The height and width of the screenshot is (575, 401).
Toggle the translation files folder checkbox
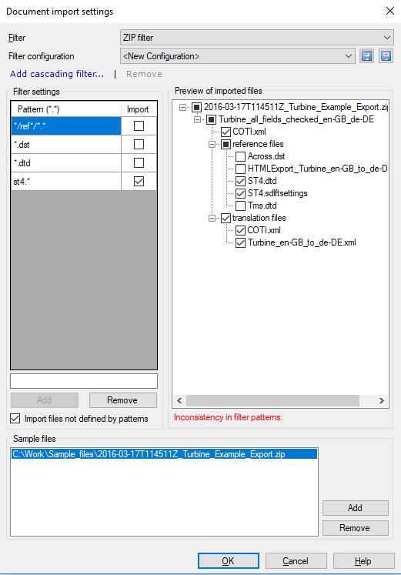coord(226,218)
